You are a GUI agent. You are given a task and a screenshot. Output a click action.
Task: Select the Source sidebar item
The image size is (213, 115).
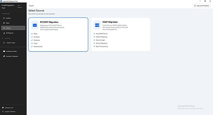[13, 28]
